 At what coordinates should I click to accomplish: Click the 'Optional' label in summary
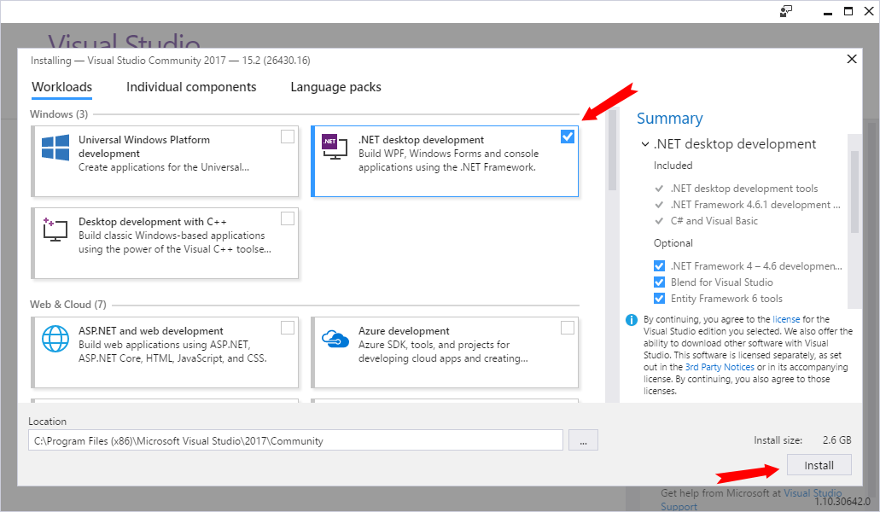(673, 243)
